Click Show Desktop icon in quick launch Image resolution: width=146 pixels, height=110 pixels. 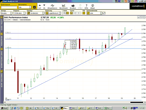[x=12, y=108]
